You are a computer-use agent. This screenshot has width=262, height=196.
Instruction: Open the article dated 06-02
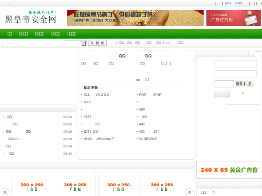(x=15, y=124)
